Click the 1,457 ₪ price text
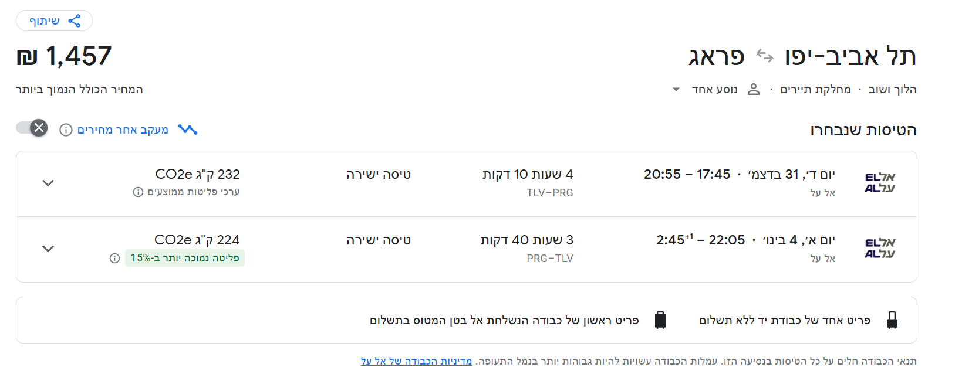This screenshot has width=972, height=384. [63, 56]
